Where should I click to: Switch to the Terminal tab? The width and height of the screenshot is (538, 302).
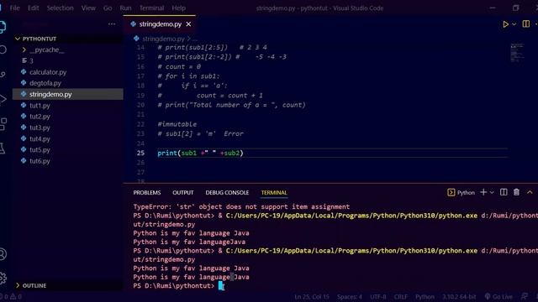274,193
